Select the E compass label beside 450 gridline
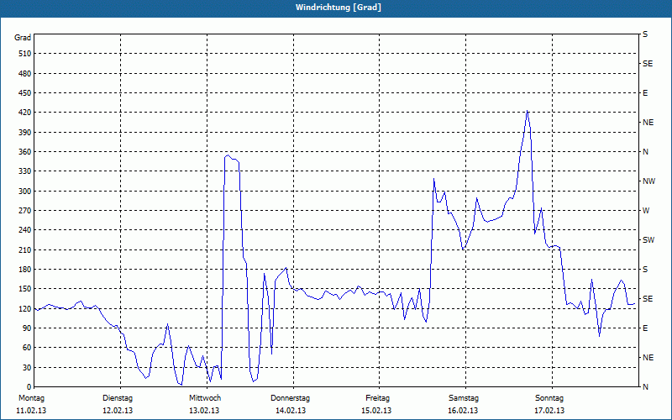Screen dimensions: 672x420 tap(645, 93)
